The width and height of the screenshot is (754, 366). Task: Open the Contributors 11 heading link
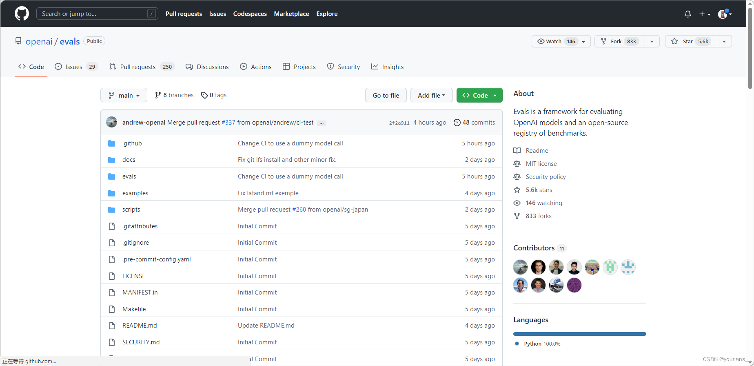pyautogui.click(x=540, y=248)
